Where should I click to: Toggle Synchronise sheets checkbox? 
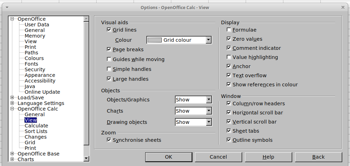tap(109, 140)
